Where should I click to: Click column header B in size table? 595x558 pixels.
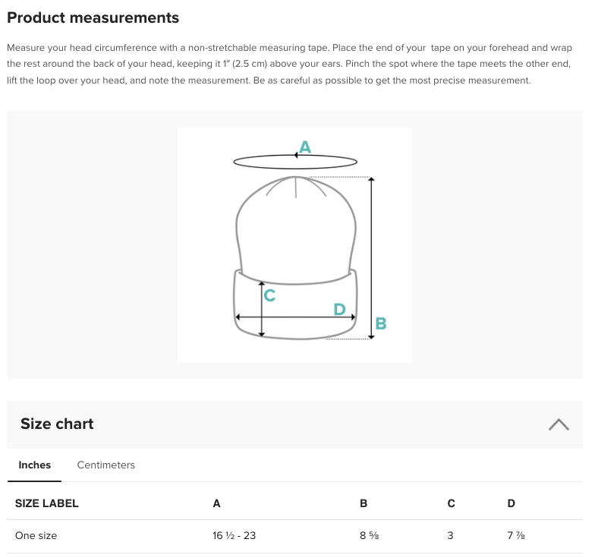click(x=363, y=503)
